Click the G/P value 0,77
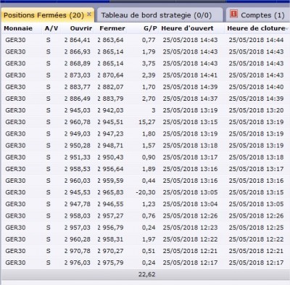 click(x=149, y=40)
